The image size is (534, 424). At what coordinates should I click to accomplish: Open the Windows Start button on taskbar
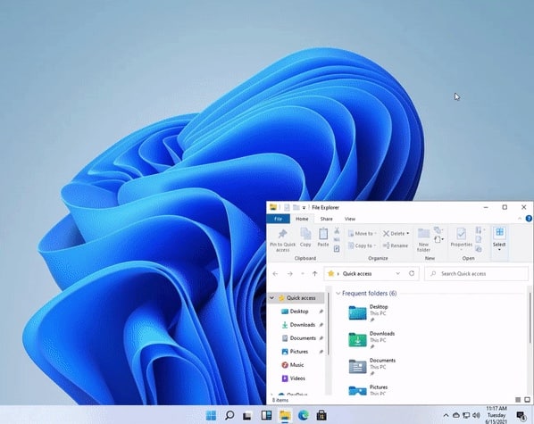click(211, 415)
